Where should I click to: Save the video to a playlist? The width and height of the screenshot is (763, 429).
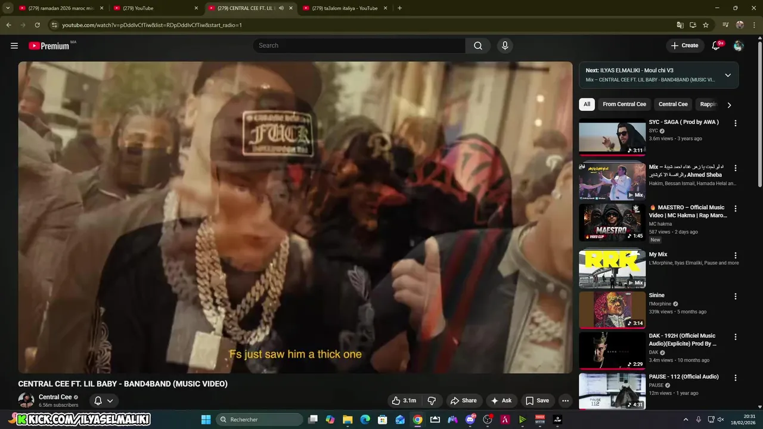click(536, 401)
